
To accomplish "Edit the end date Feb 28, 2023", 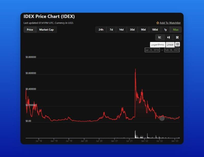I will pyautogui.click(x=172, y=50).
